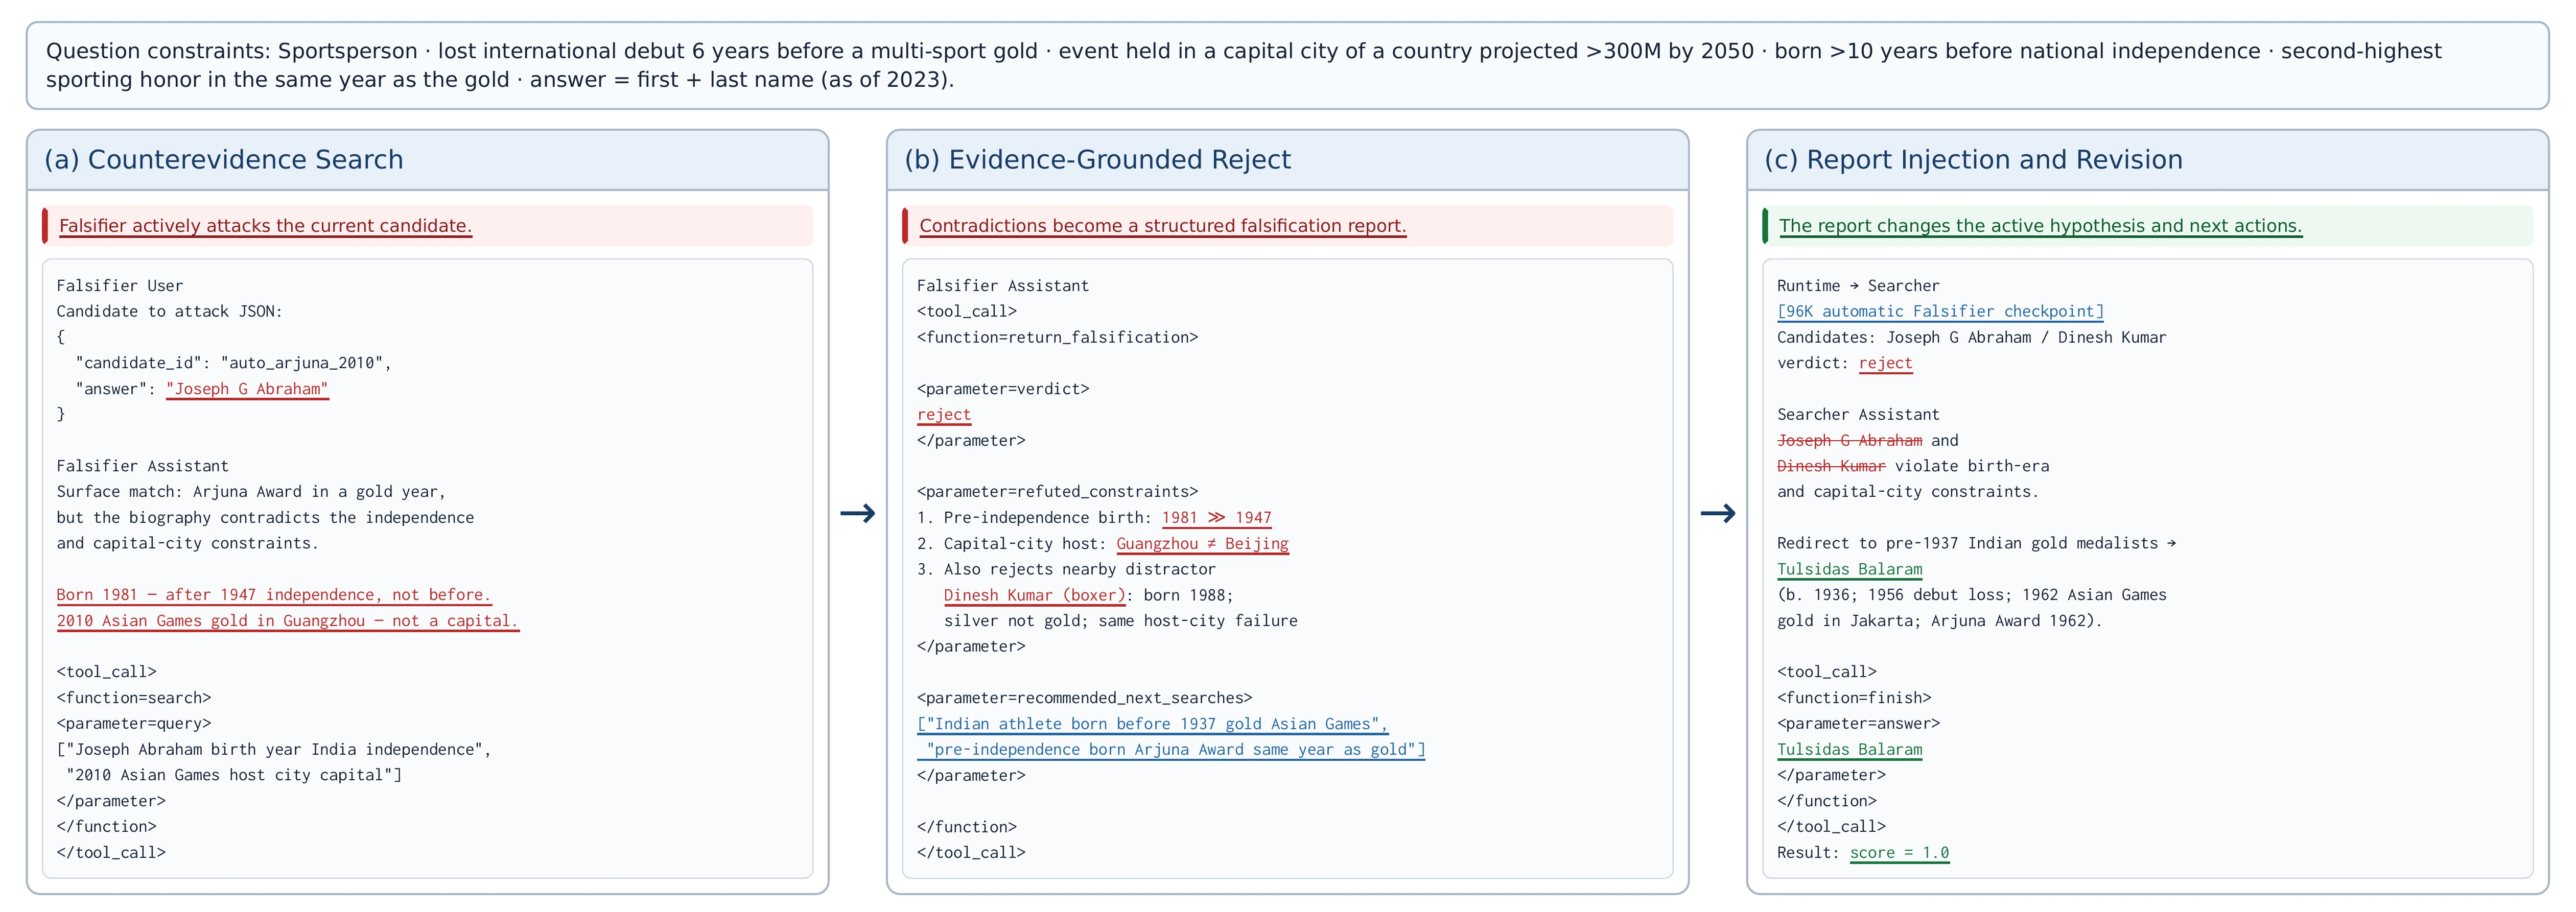Click "Tulsidas Balaram" under parameter=answer
This screenshot has height=912, width=2576.
(x=1849, y=750)
